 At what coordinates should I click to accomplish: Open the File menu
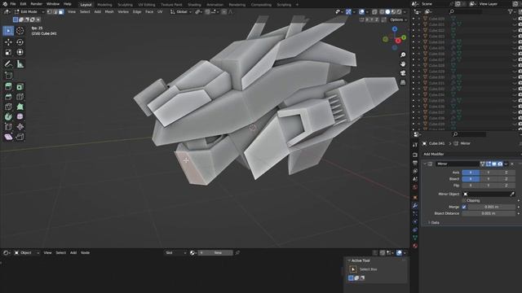[x=13, y=4]
